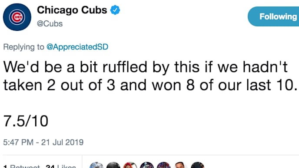299x168 pixels.
Task: Click the '7.5/10' rating text
Action: tap(26, 121)
